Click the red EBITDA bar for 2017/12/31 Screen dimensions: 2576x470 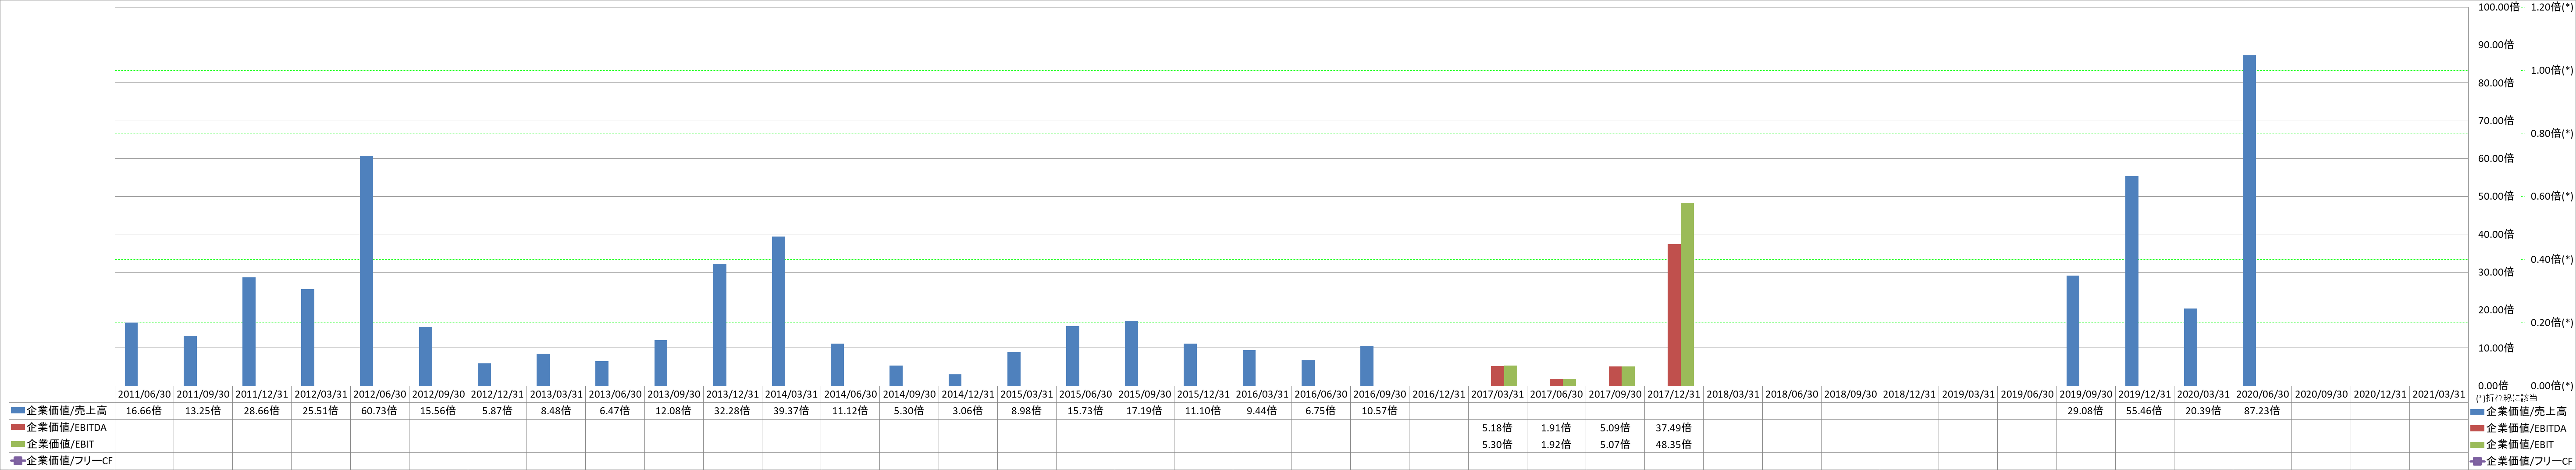[x=1674, y=314]
